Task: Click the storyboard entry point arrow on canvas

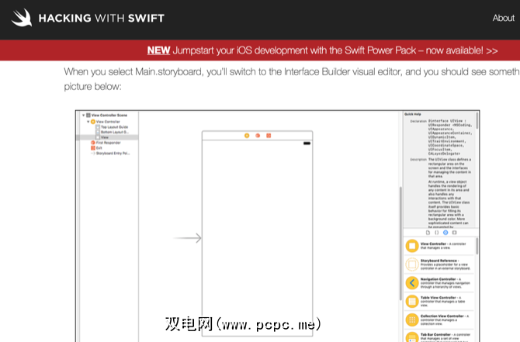Action: [x=187, y=238]
